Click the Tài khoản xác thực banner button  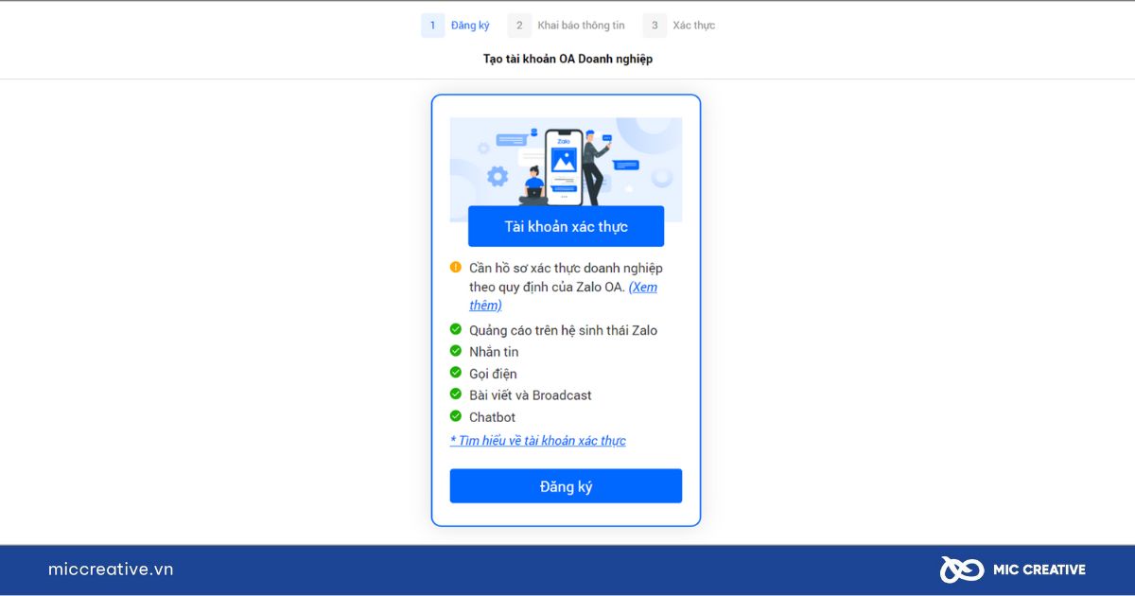566,226
